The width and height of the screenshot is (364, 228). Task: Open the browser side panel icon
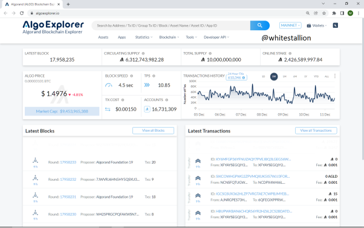(x=342, y=13)
